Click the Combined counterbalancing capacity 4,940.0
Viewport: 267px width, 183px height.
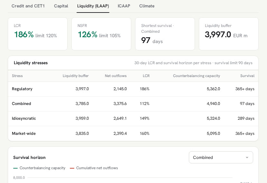213,104
